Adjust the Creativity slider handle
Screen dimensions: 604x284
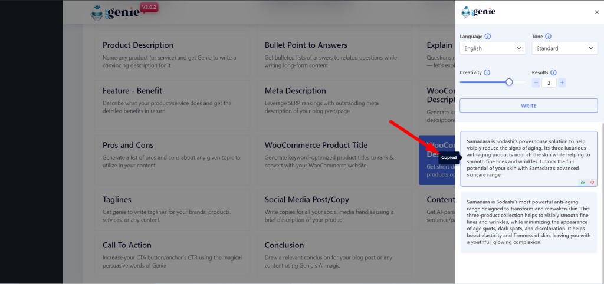pos(509,82)
